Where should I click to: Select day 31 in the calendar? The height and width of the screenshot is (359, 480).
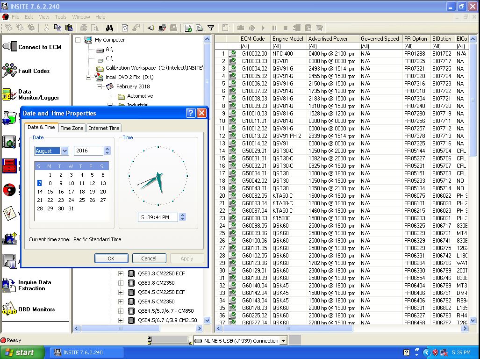(x=71, y=208)
